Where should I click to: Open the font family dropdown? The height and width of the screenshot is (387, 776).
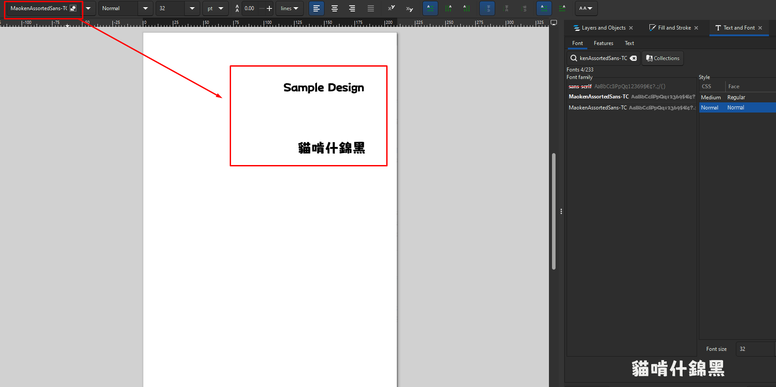(x=88, y=8)
